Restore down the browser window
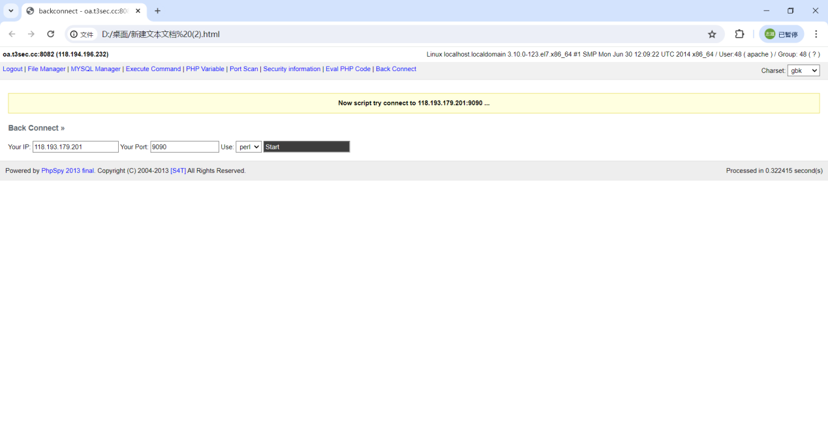The height and width of the screenshot is (444, 828). [x=791, y=11]
